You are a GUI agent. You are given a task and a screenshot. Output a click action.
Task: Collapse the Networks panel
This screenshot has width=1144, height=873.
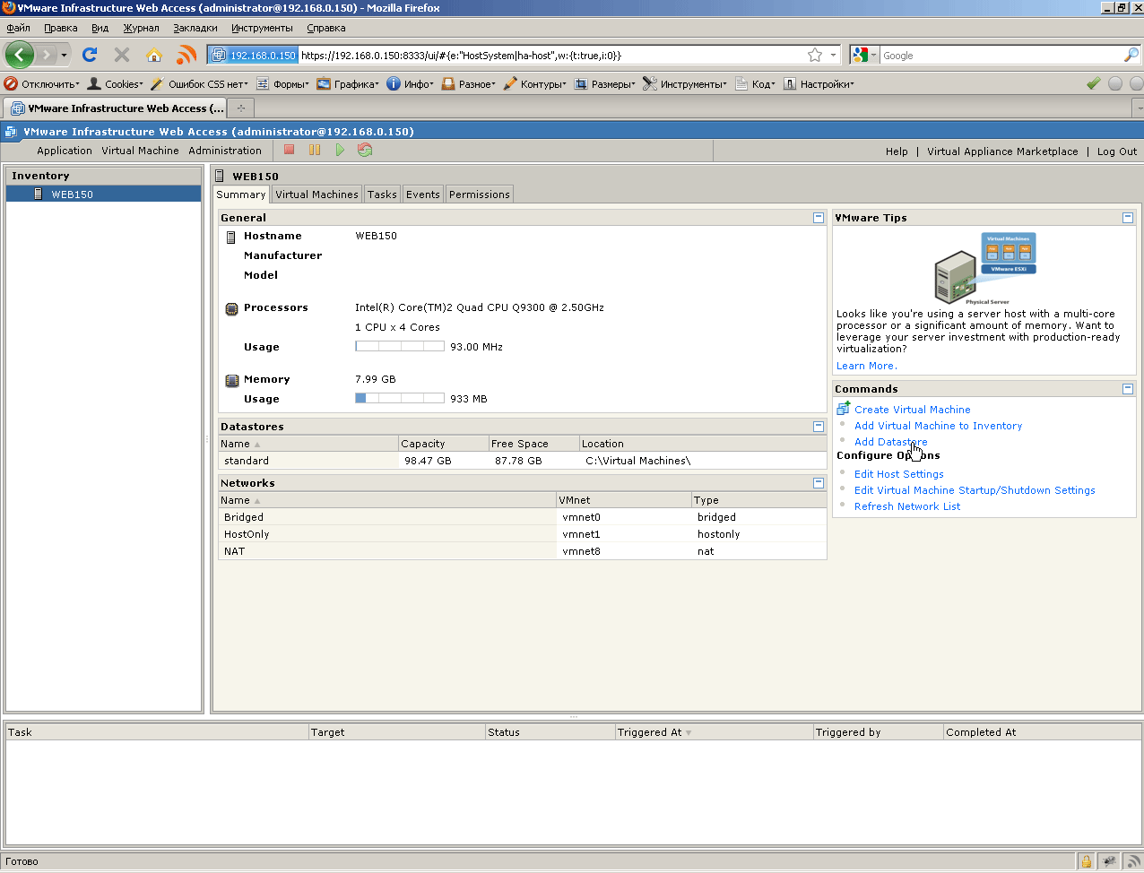pos(819,483)
